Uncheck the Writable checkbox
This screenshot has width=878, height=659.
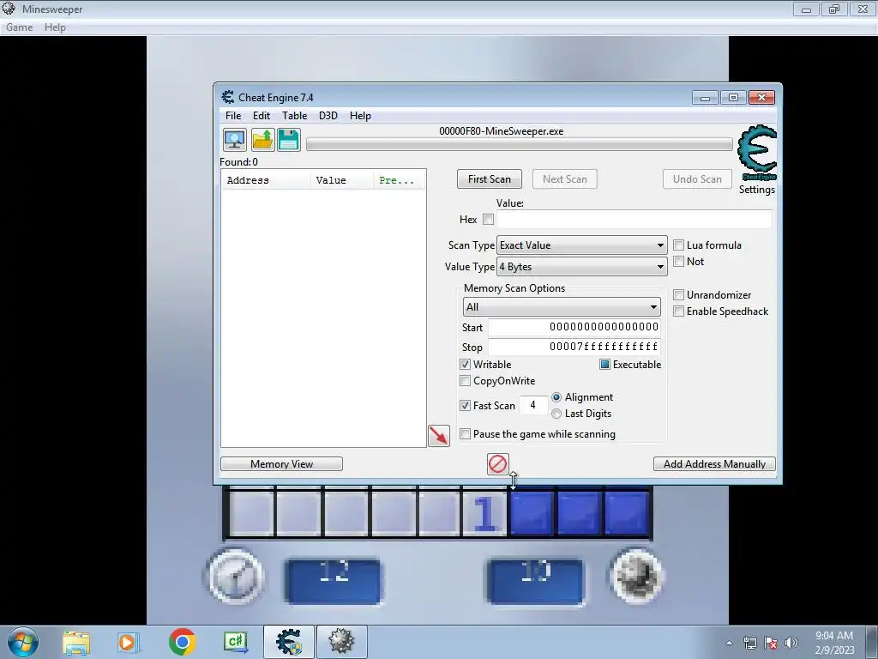click(x=465, y=364)
